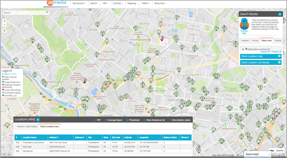Click the Coverage Report document icon
This screenshot has width=287, height=158.
click(x=106, y=120)
